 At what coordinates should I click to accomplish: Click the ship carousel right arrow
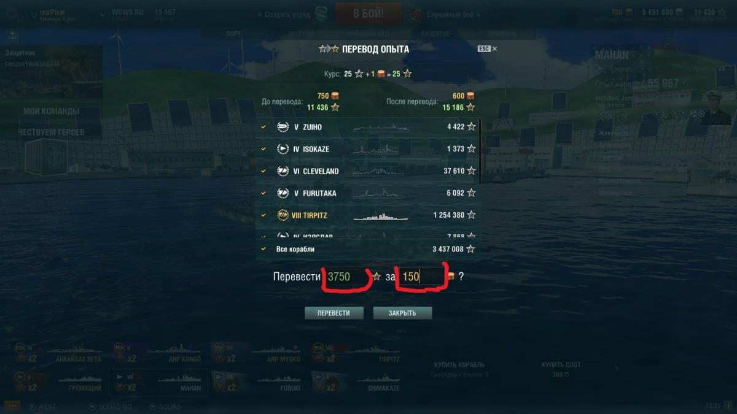coord(617,369)
